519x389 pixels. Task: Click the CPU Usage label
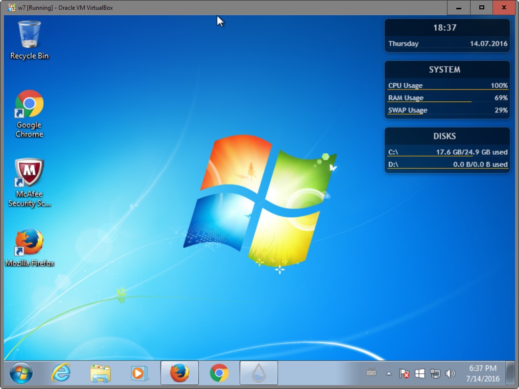(x=405, y=85)
